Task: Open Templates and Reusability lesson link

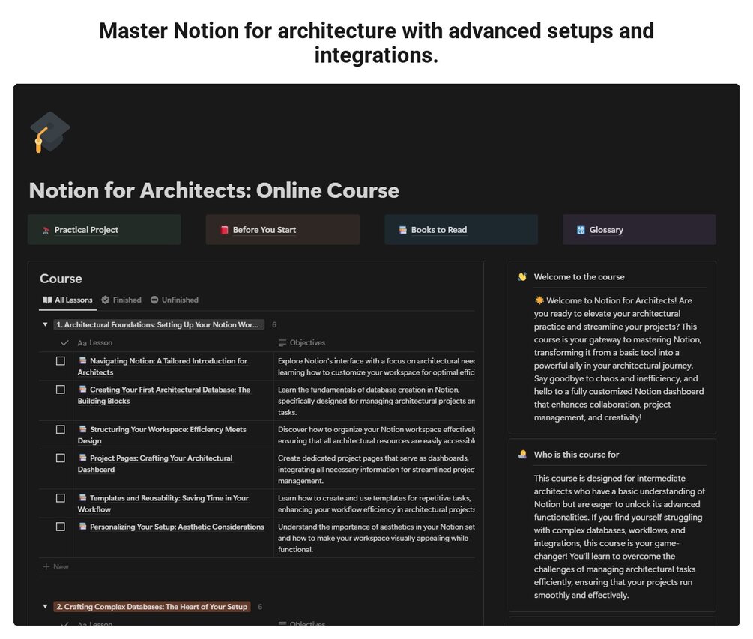Action: click(163, 503)
